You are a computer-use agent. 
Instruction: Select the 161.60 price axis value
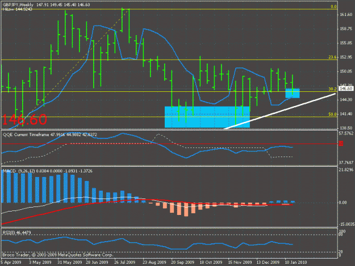[x=346, y=15]
